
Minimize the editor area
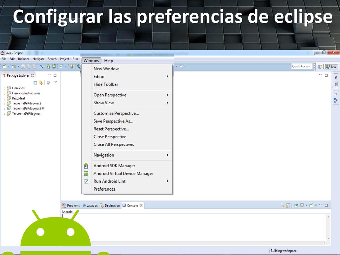pos(320,75)
